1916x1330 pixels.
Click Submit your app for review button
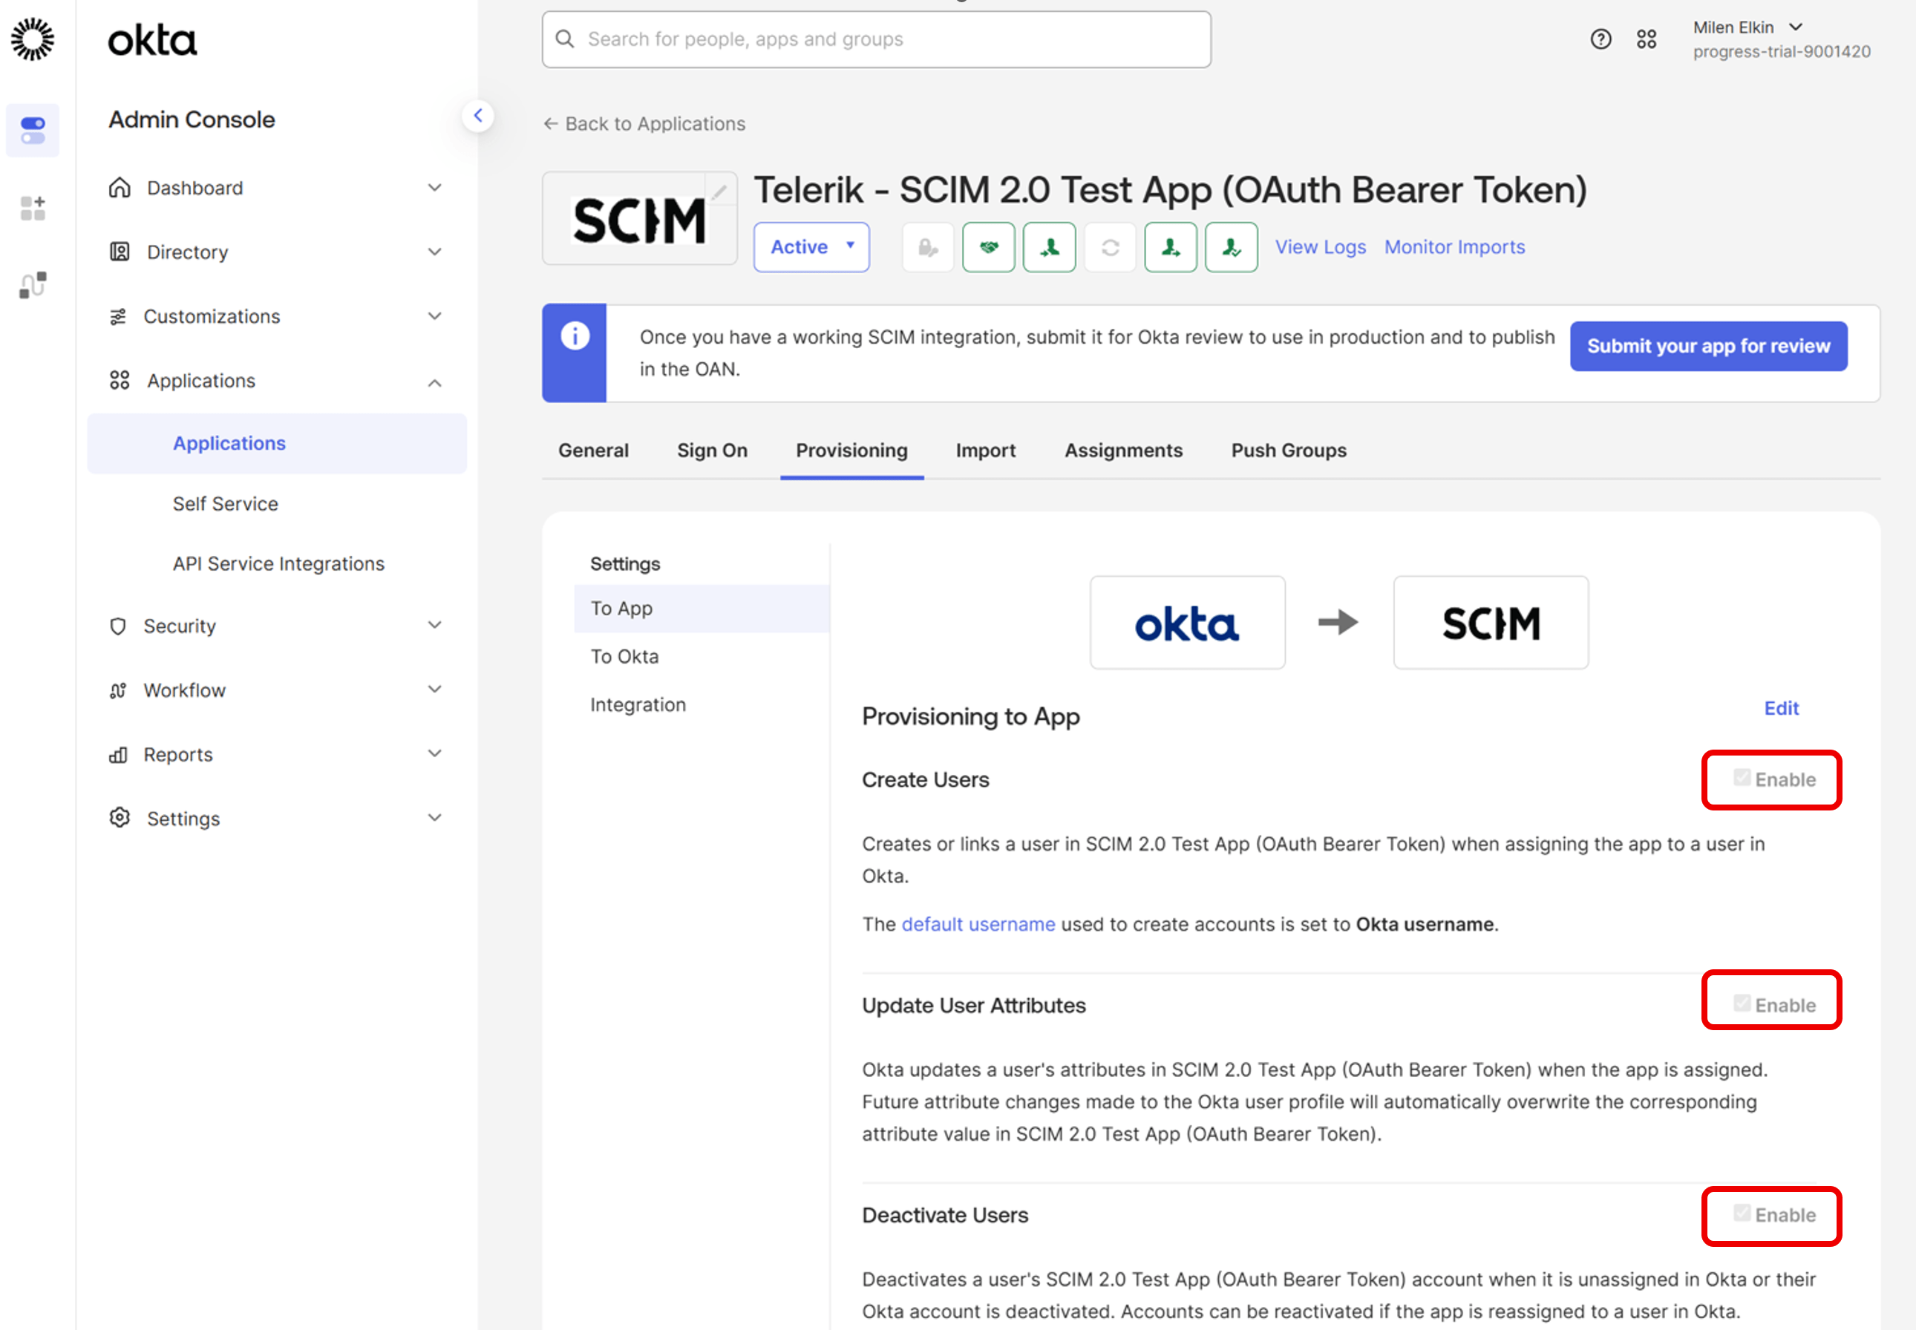tap(1708, 346)
